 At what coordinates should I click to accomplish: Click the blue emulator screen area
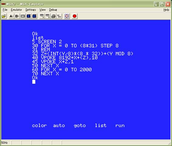coord(86,80)
